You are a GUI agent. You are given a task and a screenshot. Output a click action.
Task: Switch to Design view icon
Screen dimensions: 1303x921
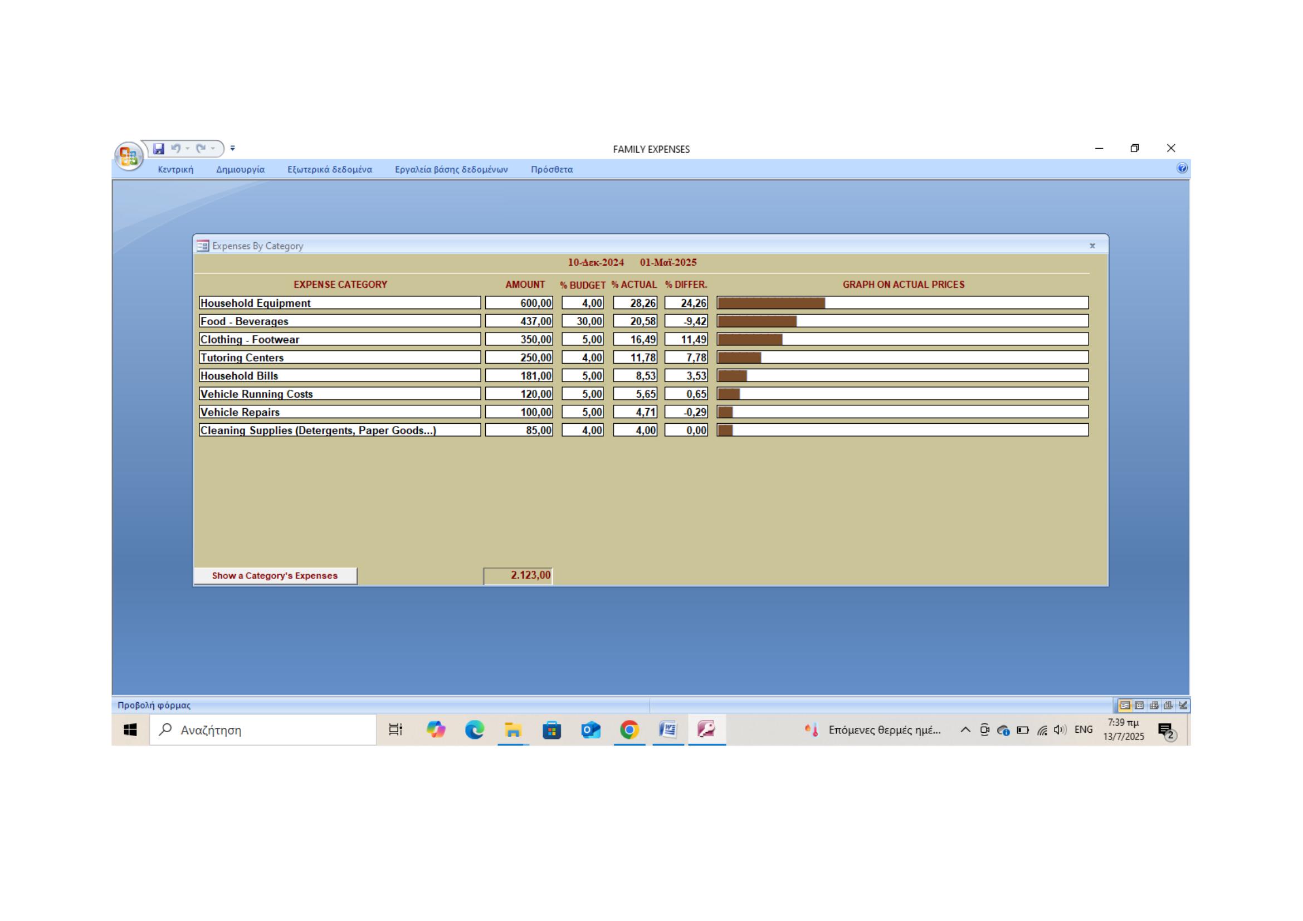(x=1183, y=706)
